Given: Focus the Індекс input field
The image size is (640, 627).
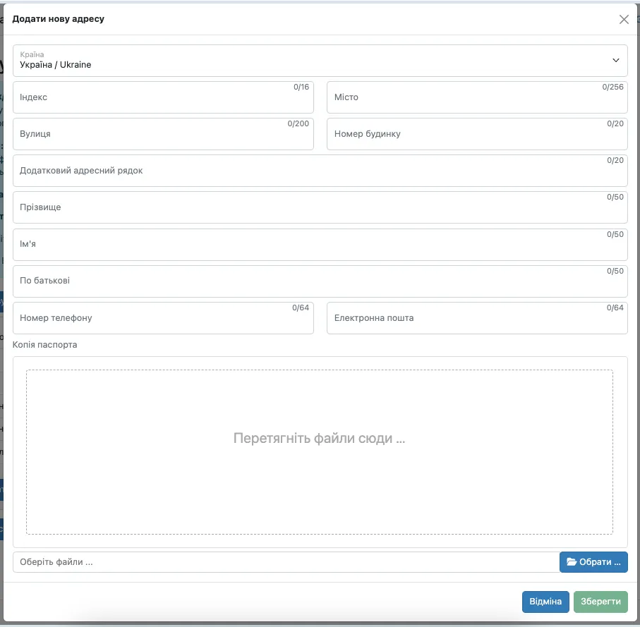Looking at the screenshot, I should (163, 97).
